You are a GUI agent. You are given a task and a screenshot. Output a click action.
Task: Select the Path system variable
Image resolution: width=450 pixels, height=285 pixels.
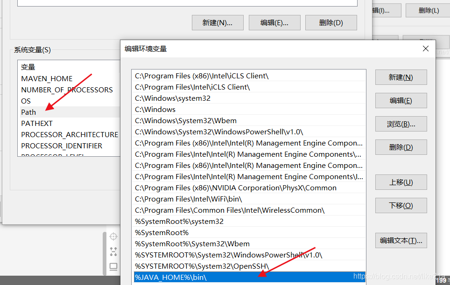point(69,112)
